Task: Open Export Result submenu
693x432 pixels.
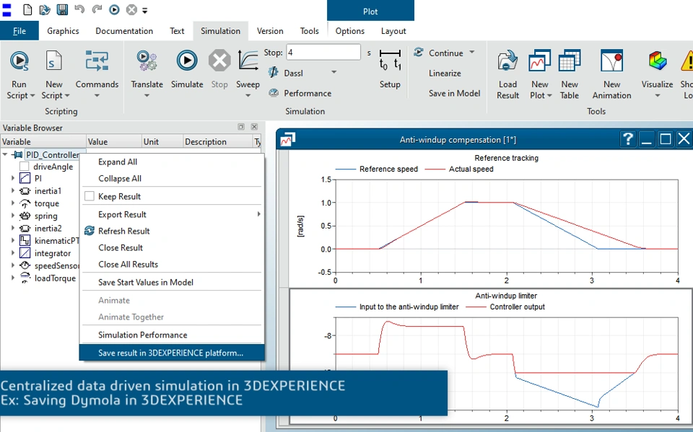Action: click(x=172, y=214)
